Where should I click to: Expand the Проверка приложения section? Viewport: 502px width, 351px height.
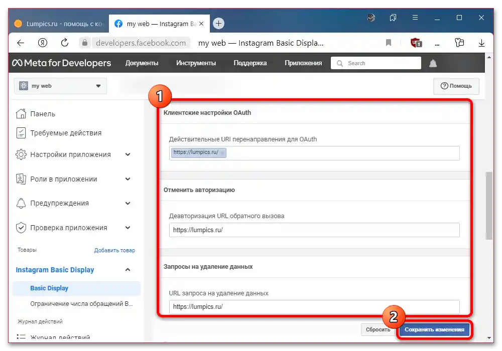tap(128, 228)
